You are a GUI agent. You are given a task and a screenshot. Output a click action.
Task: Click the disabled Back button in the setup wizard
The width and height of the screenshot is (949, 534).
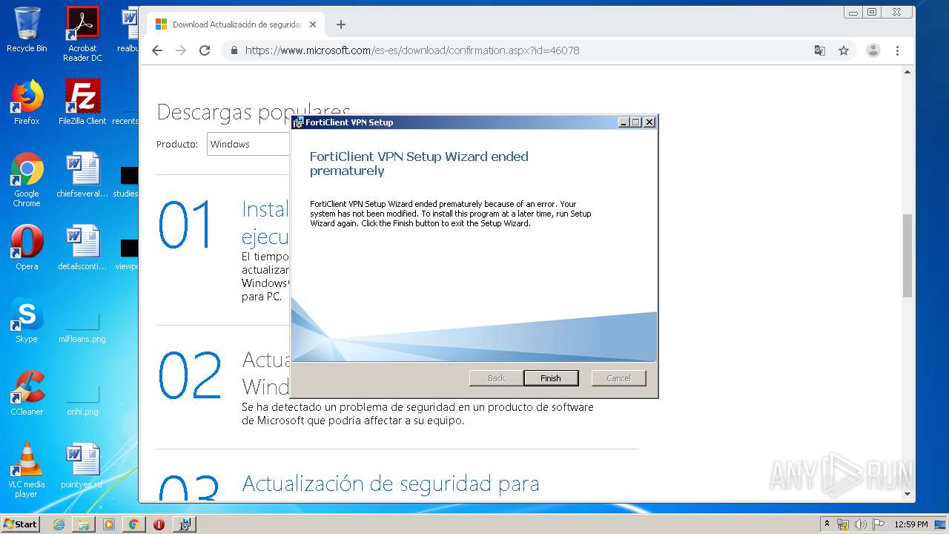click(496, 378)
